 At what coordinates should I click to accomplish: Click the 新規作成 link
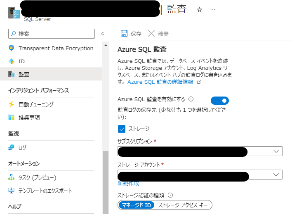(x=128, y=184)
